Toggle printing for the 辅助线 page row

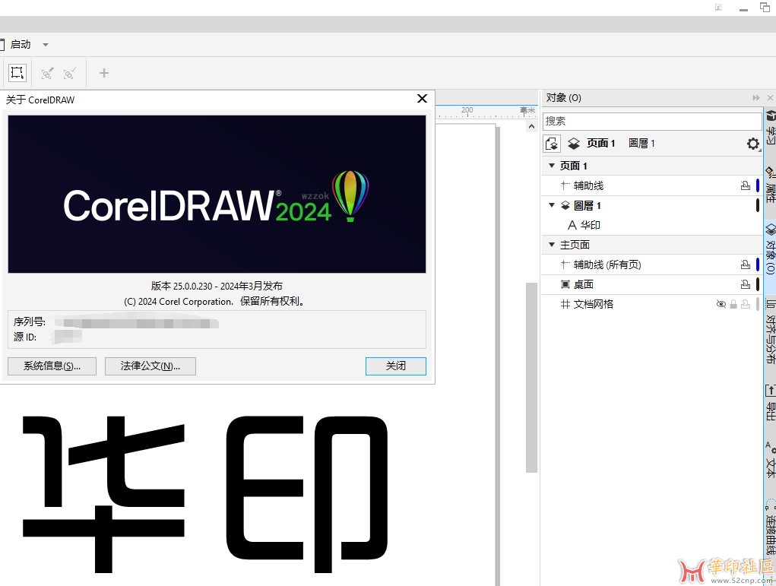746,185
